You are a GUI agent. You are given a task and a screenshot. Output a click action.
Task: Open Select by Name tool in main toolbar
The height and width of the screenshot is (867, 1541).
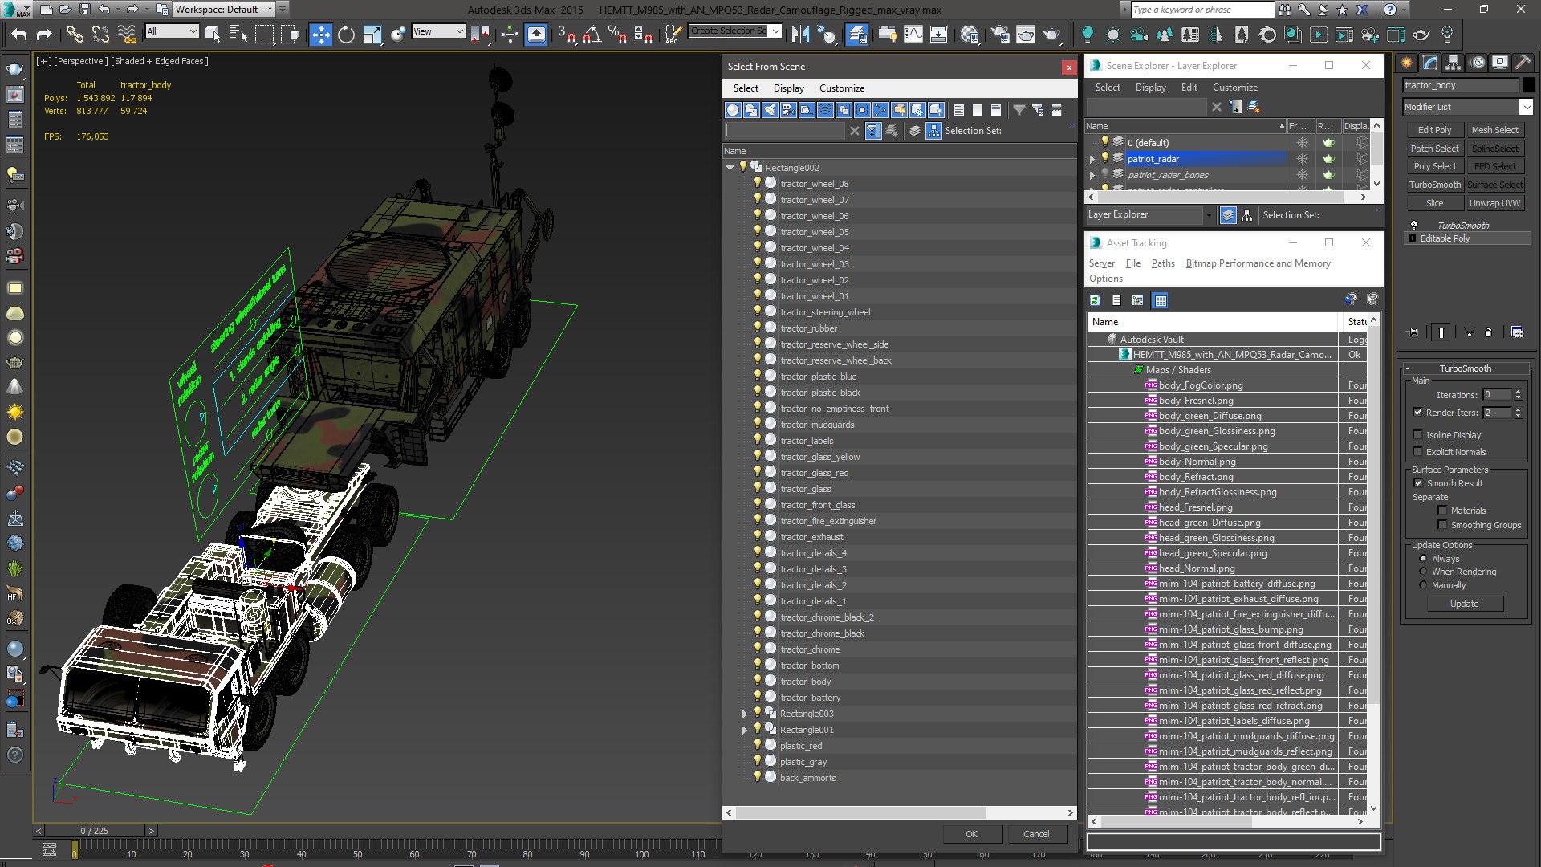click(238, 34)
